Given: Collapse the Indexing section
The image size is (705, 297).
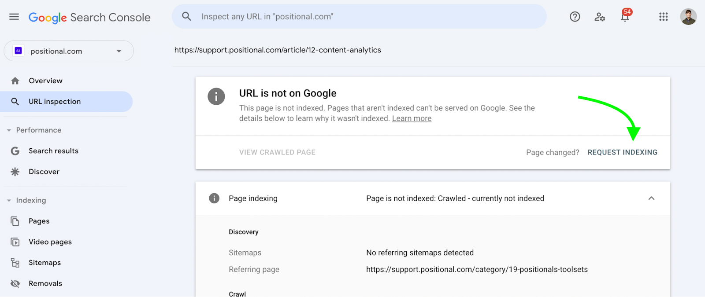Looking at the screenshot, I should point(9,200).
